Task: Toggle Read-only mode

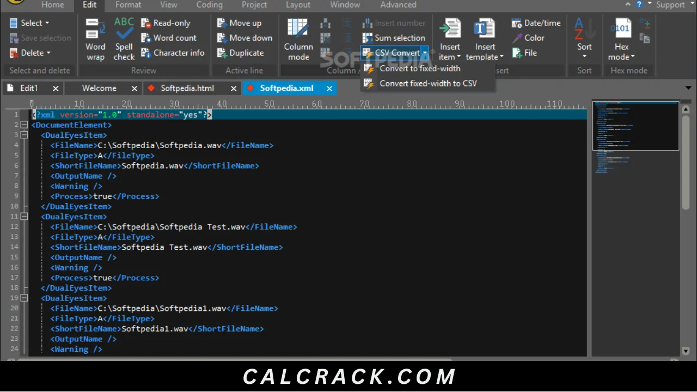Action: [x=166, y=23]
